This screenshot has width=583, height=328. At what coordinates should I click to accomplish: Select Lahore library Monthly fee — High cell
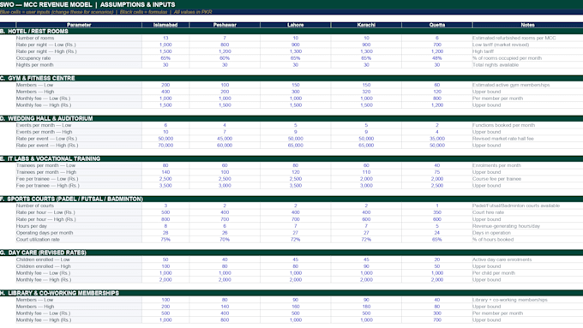pyautogui.click(x=295, y=319)
